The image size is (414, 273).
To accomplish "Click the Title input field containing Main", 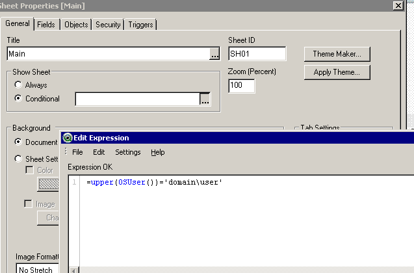I will point(109,54).
